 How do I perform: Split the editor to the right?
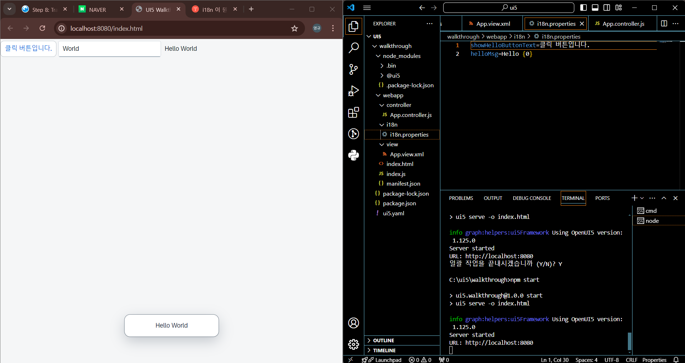664,24
